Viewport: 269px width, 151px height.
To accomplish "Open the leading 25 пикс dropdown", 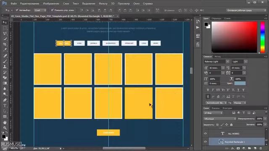I will tap(244, 68).
